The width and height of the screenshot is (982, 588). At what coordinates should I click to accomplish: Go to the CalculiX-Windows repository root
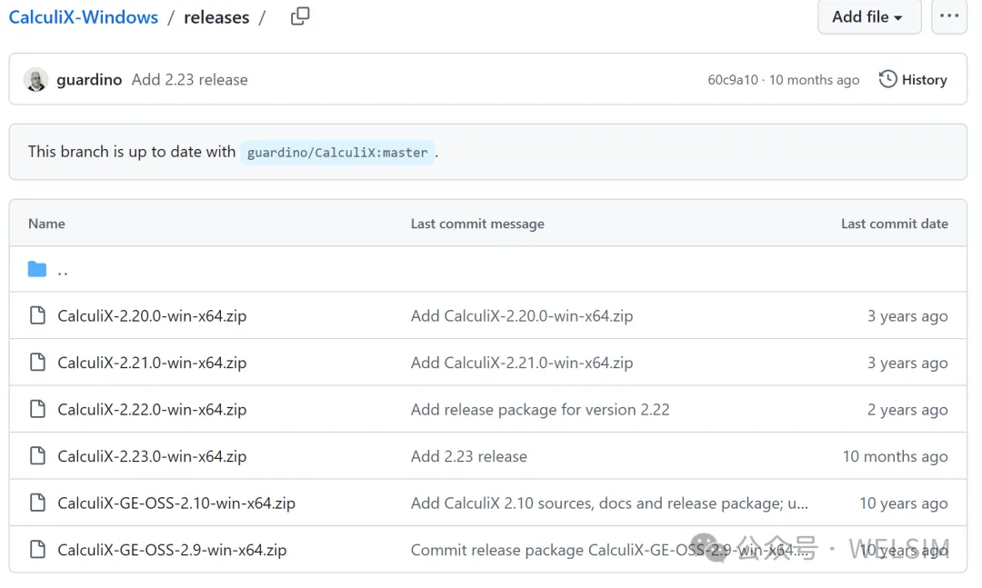point(84,17)
